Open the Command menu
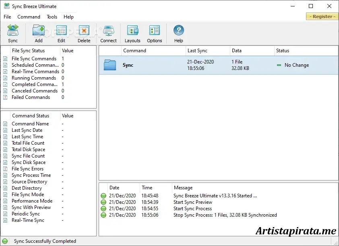The image size is (339, 246). [28, 17]
